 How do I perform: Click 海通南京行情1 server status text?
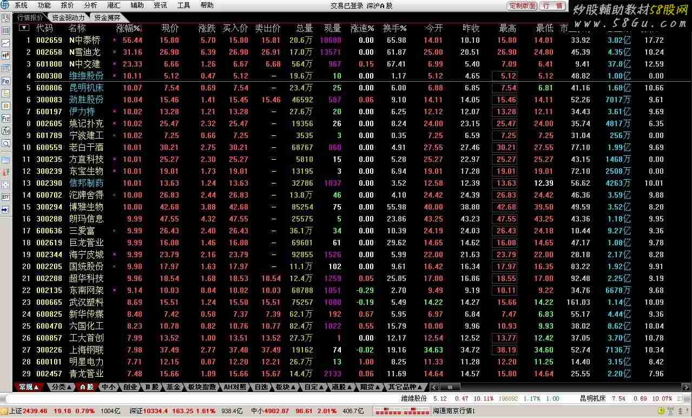tap(454, 411)
